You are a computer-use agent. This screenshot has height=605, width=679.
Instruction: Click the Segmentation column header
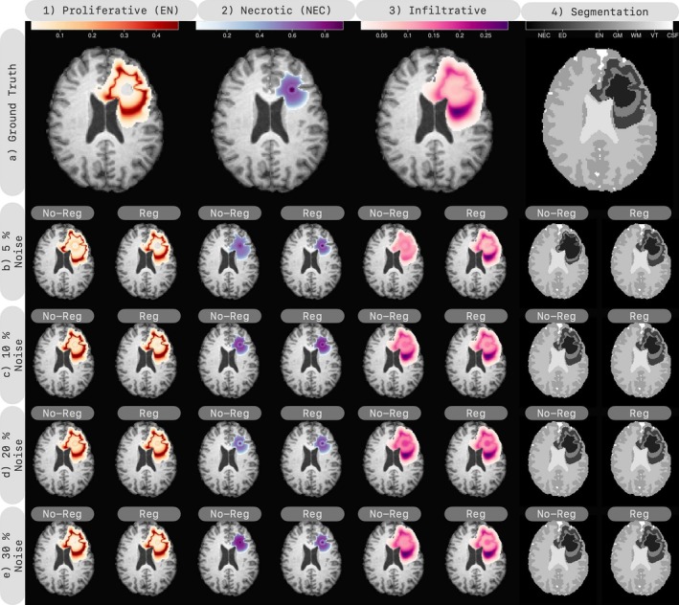tap(600, 11)
